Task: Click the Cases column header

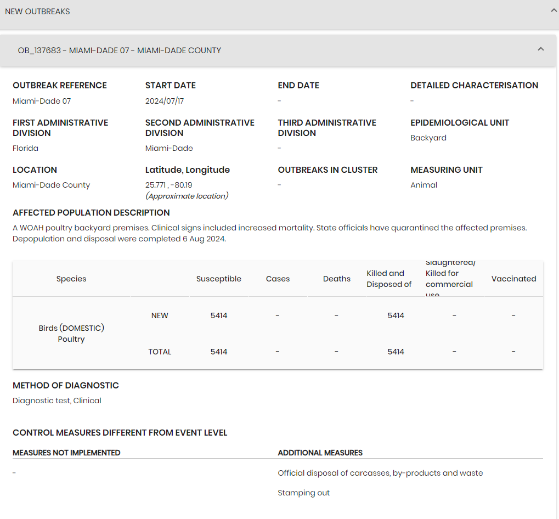Action: point(278,279)
